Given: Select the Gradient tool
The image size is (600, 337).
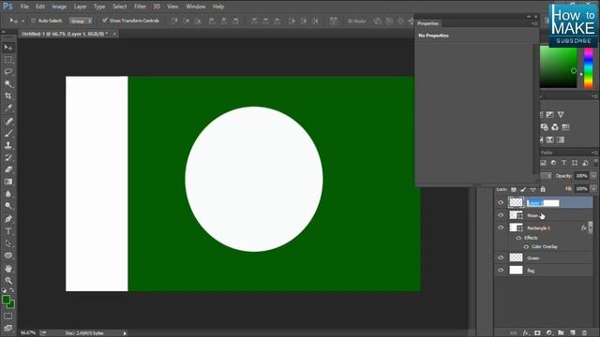Looking at the screenshot, I should coord(8,182).
